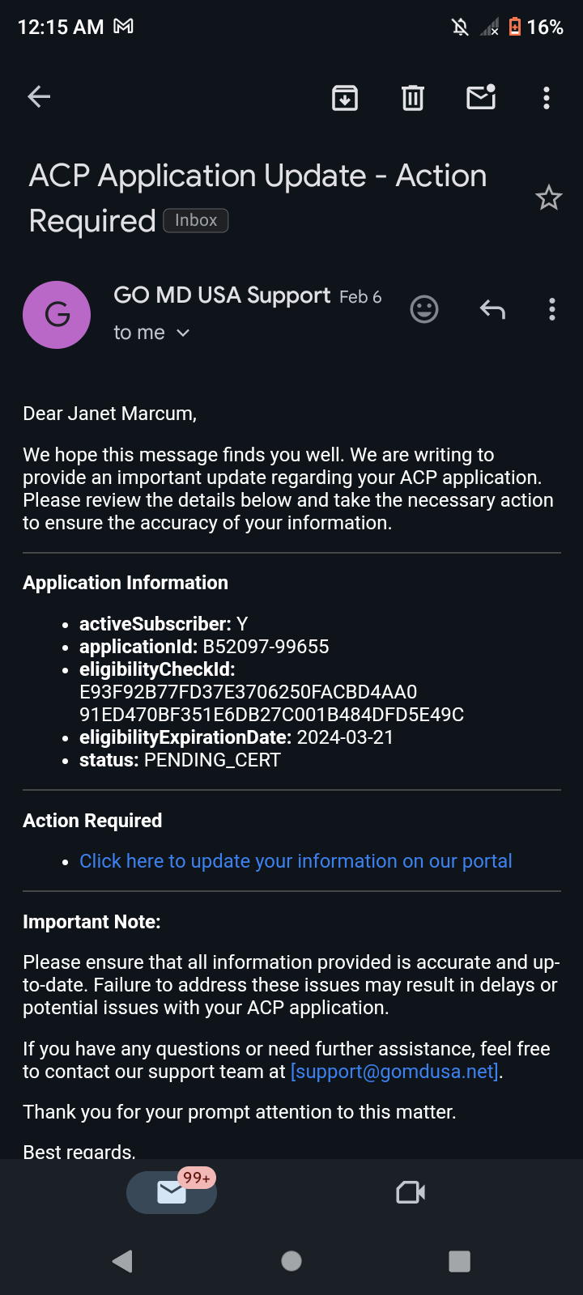Delete the email with trash icon
This screenshot has width=583, height=1295.
coord(413,98)
